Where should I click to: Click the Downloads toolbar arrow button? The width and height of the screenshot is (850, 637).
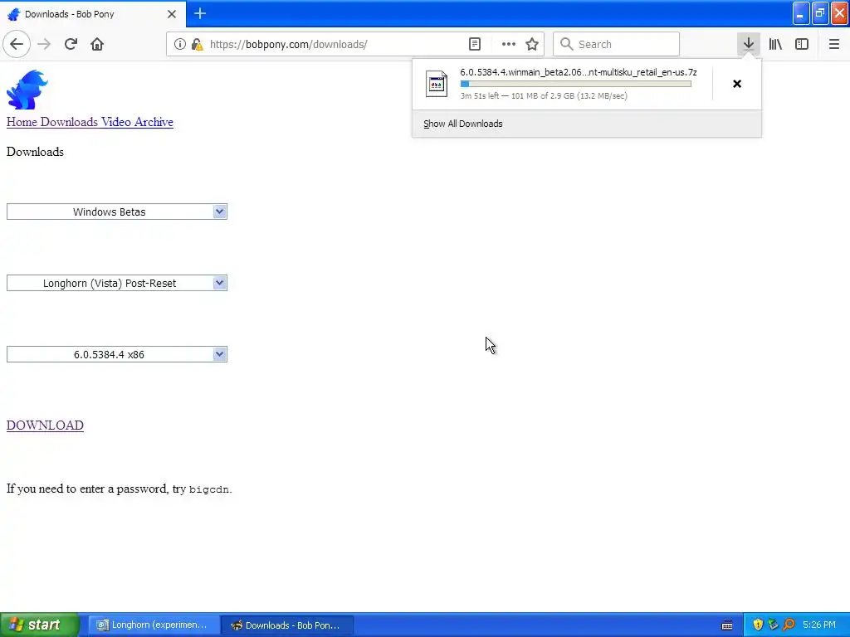pyautogui.click(x=749, y=44)
